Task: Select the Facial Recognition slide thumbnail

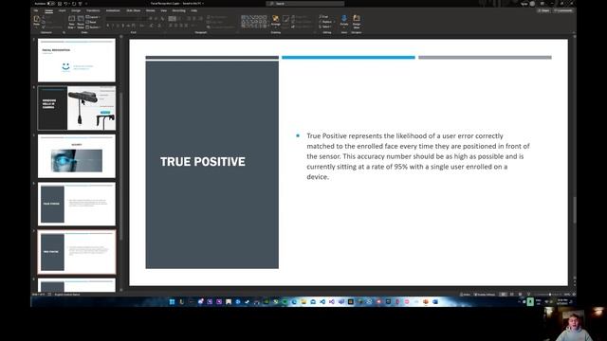Action: (x=77, y=61)
